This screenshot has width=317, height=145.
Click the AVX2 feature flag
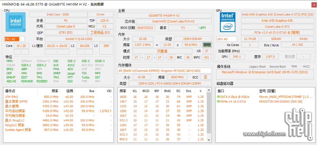(x=71, y=65)
